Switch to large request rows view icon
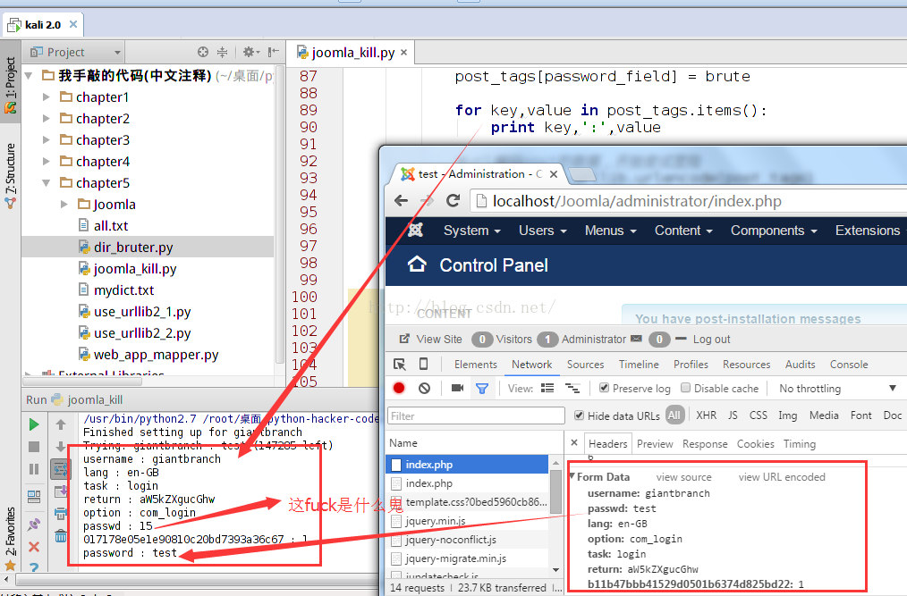907x596 pixels. pyautogui.click(x=547, y=388)
